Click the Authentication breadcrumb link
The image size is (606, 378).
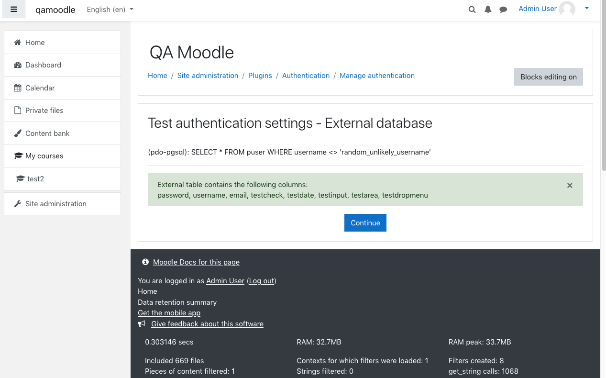point(306,76)
